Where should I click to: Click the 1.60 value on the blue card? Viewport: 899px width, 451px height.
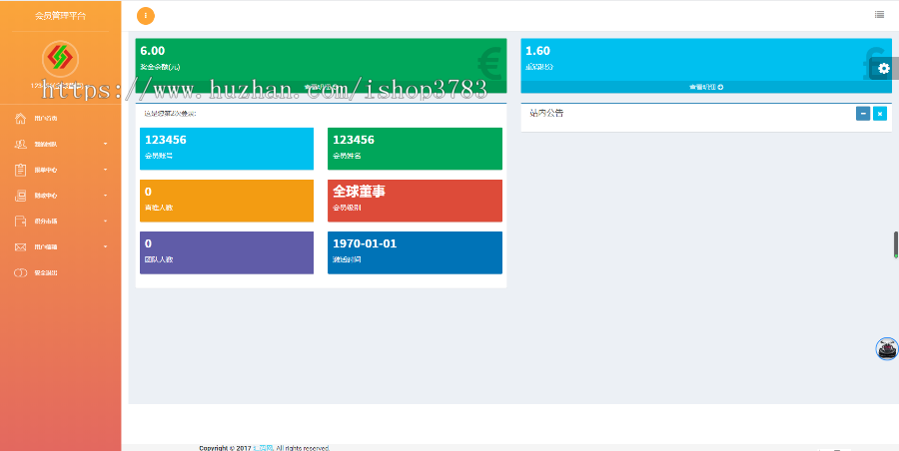537,51
